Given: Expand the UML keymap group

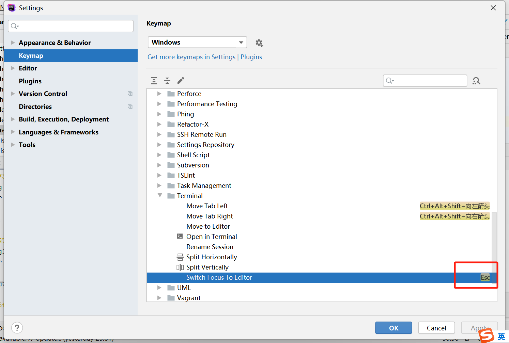Looking at the screenshot, I should [x=159, y=288].
